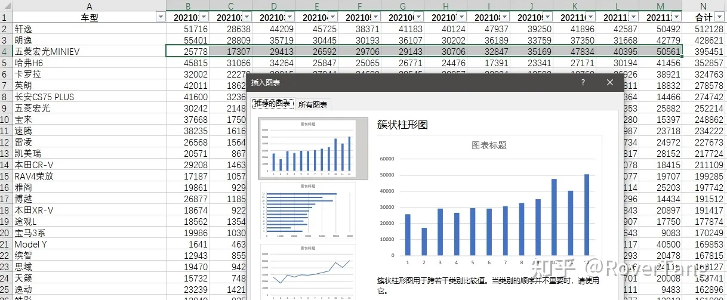Open the filter dropdown in column L header cell
Image resolution: width=727 pixels, height=300 pixels.
634,17
